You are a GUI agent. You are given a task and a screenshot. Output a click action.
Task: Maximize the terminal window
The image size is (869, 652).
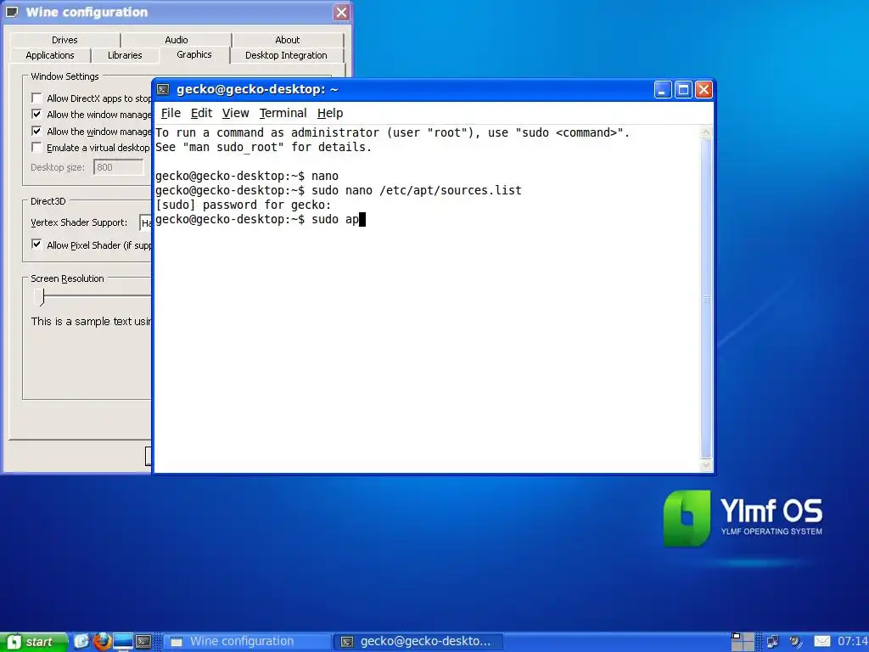[x=683, y=89]
